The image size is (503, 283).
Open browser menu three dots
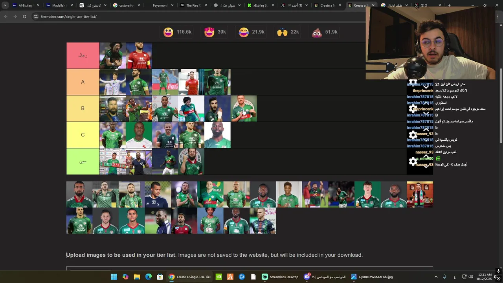[x=497, y=17]
